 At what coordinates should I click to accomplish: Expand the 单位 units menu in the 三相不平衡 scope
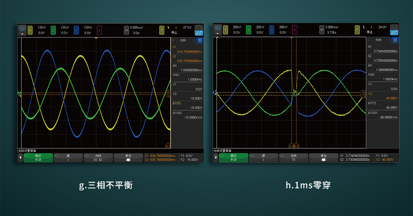click(128, 158)
